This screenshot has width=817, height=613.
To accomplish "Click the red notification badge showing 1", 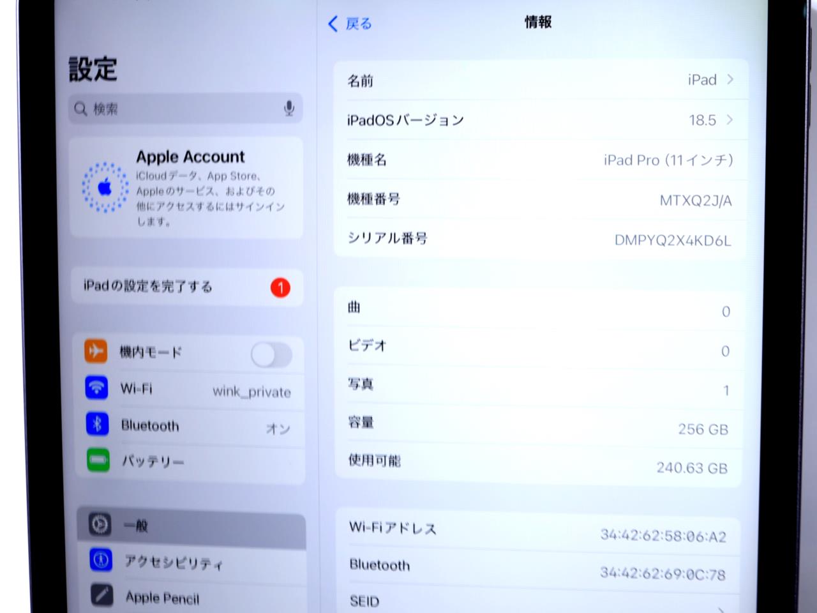I will (280, 288).
